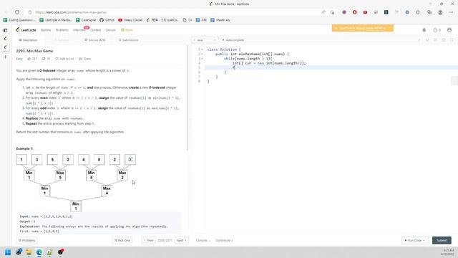The width and height of the screenshot is (458, 258).
Task: Open Discuss in LeetCode top navigation
Action: (x=111, y=30)
